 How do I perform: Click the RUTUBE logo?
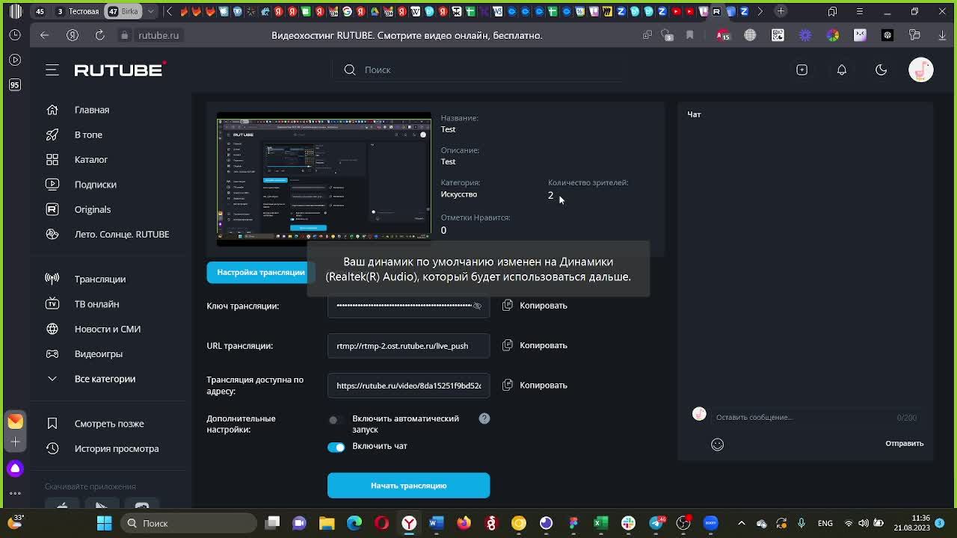tap(120, 69)
